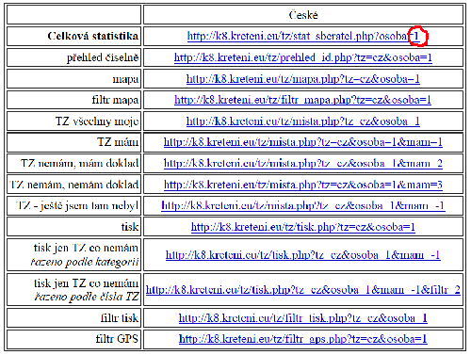Open the filtr_gps.php link

tap(303, 339)
